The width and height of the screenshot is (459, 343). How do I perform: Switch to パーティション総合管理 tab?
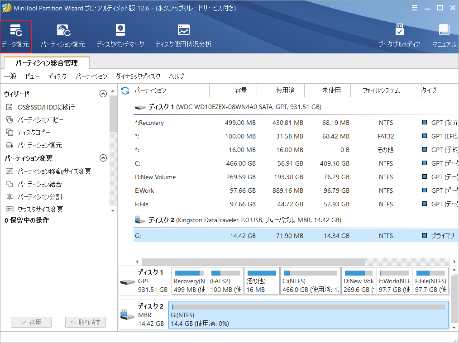46,63
